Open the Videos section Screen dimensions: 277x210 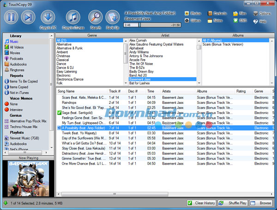pos(193,21)
